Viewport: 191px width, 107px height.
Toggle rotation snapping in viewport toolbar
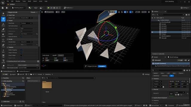click(130, 12)
